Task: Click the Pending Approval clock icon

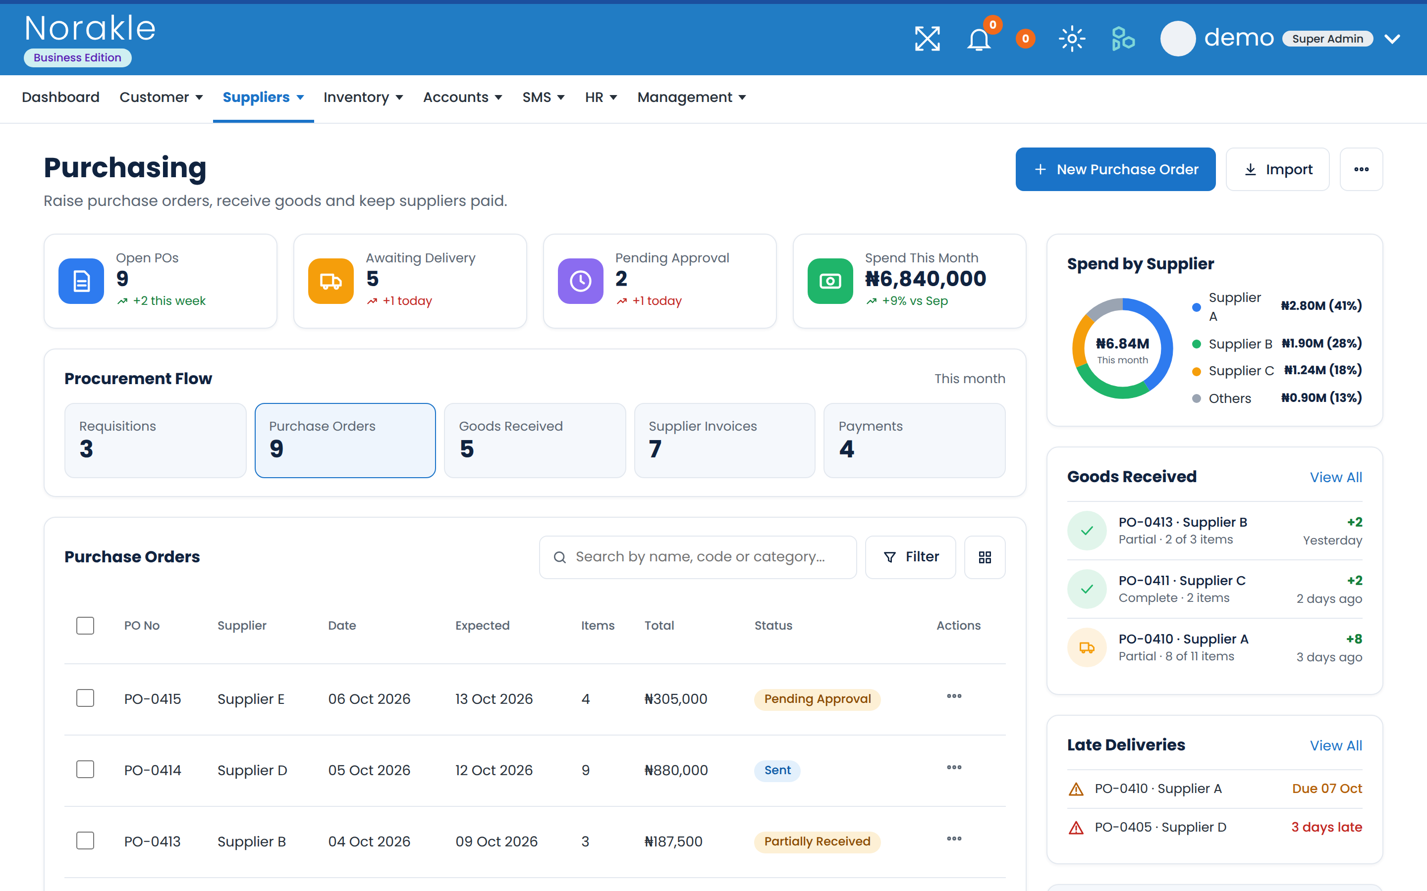Action: pos(580,281)
